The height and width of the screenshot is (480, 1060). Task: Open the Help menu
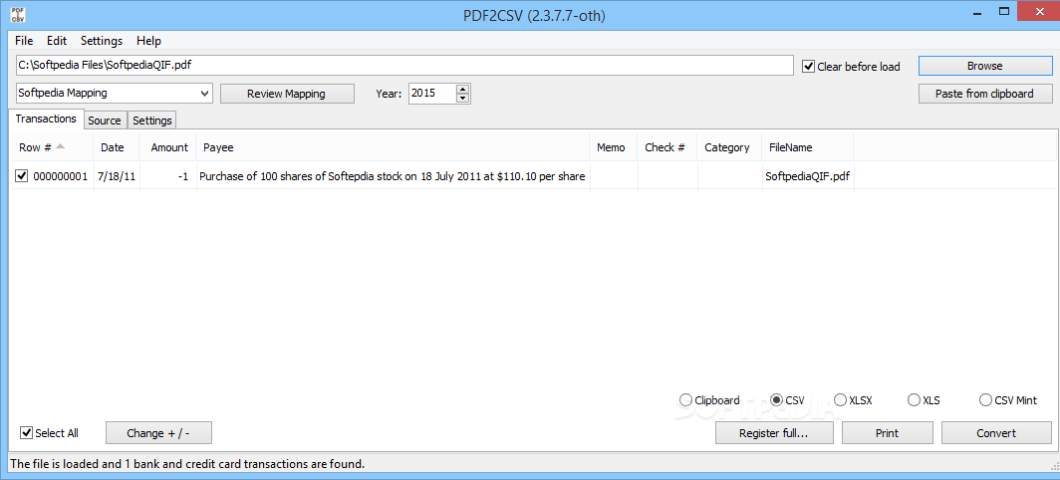pyautogui.click(x=148, y=41)
